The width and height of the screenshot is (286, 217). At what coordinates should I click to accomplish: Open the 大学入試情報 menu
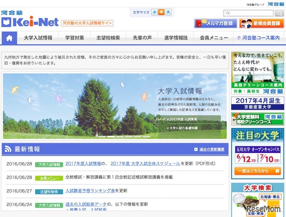38,38
